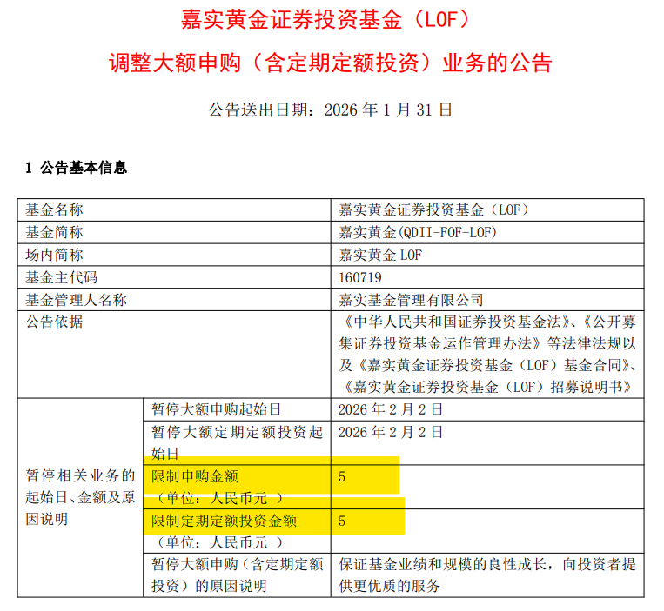Click the subtitle 调整大额申购业务的公告
Screen dimensions: 664x611
[x=330, y=63]
